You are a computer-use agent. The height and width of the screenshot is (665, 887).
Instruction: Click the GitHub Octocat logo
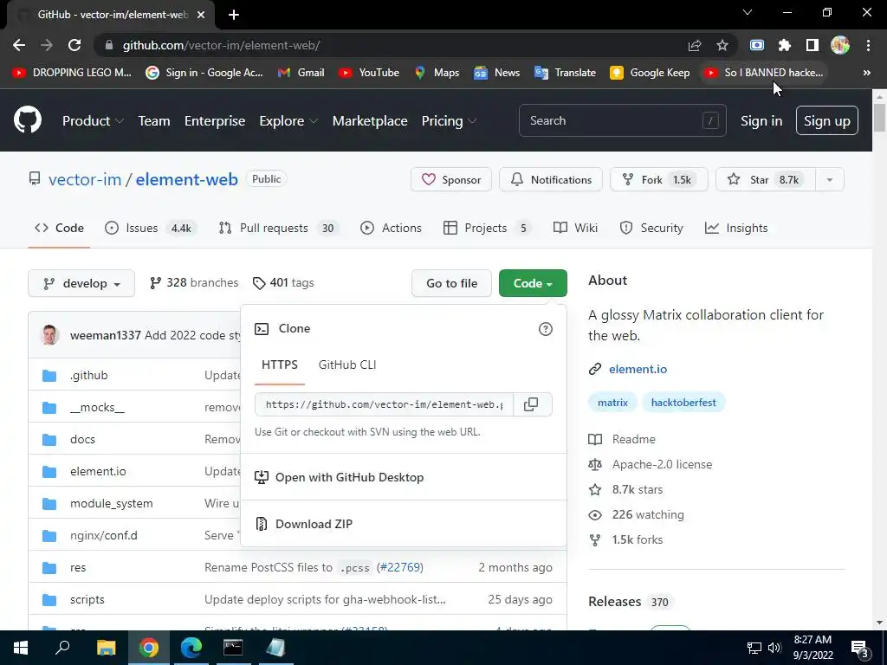click(x=28, y=119)
